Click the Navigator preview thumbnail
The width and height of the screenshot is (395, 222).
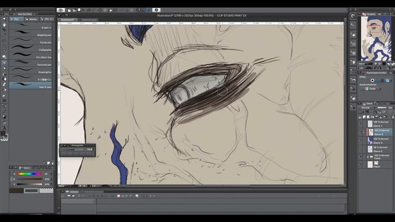coord(376,39)
